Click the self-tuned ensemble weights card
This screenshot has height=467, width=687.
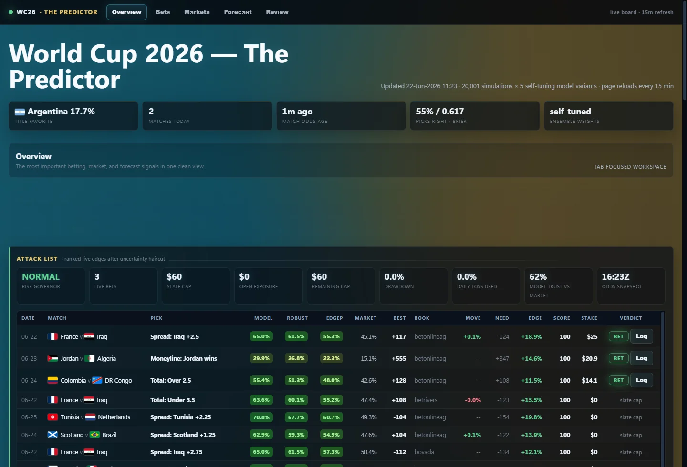(609, 116)
